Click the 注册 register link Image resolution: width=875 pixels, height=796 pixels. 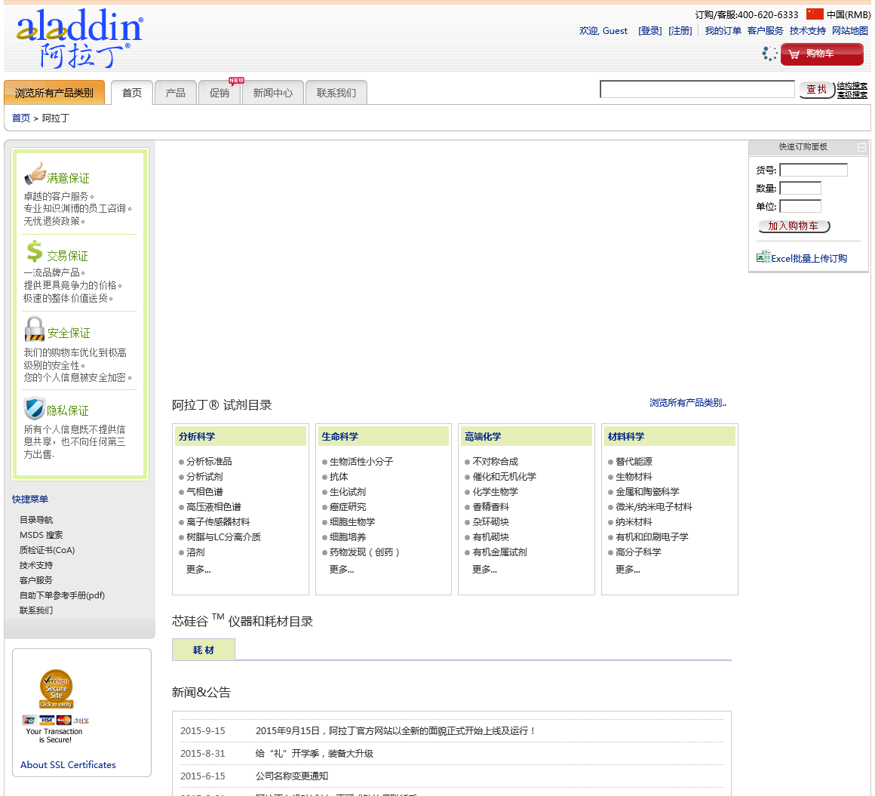tap(680, 31)
